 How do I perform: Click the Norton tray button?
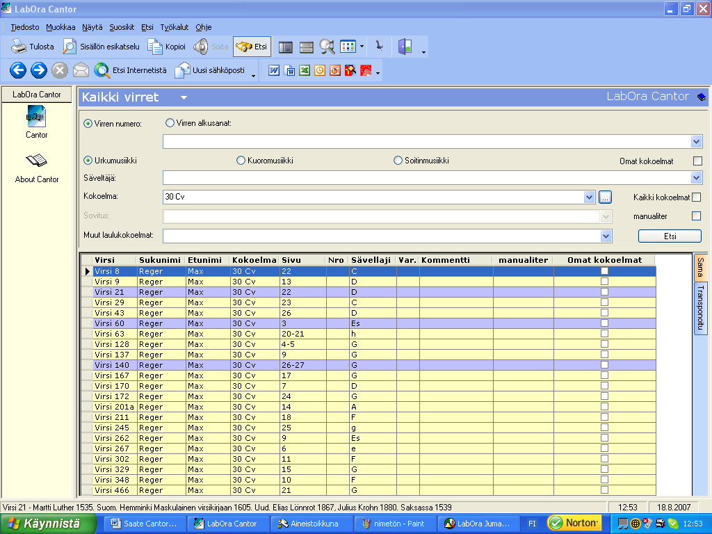(x=574, y=523)
